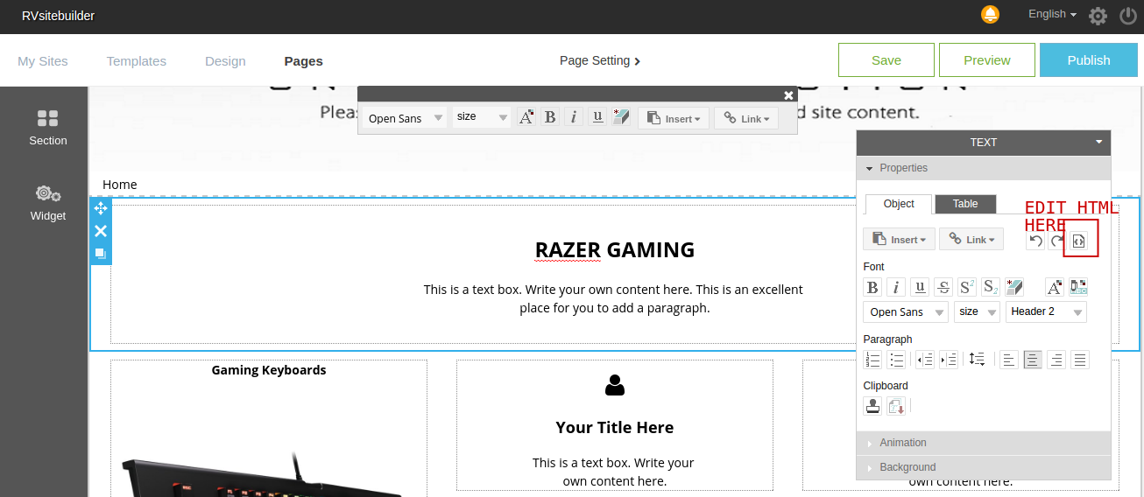This screenshot has height=497, width=1144.
Task: Insert a bulleted list
Action: click(896, 360)
